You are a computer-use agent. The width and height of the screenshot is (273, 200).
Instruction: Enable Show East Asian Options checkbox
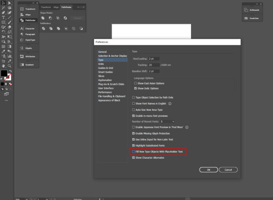(x=135, y=83)
